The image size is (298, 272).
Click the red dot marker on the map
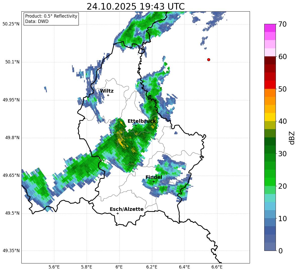coord(209,60)
